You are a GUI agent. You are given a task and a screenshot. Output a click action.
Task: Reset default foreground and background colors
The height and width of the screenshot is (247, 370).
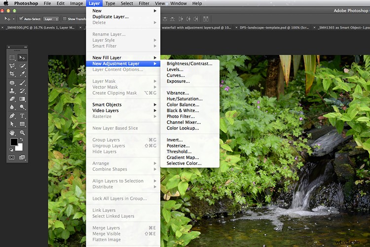[11, 150]
